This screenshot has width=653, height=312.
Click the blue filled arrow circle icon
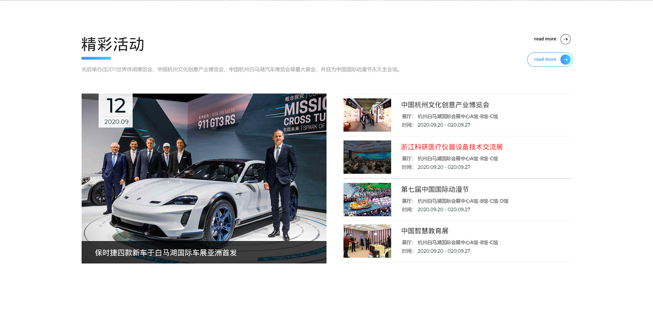pyautogui.click(x=566, y=59)
